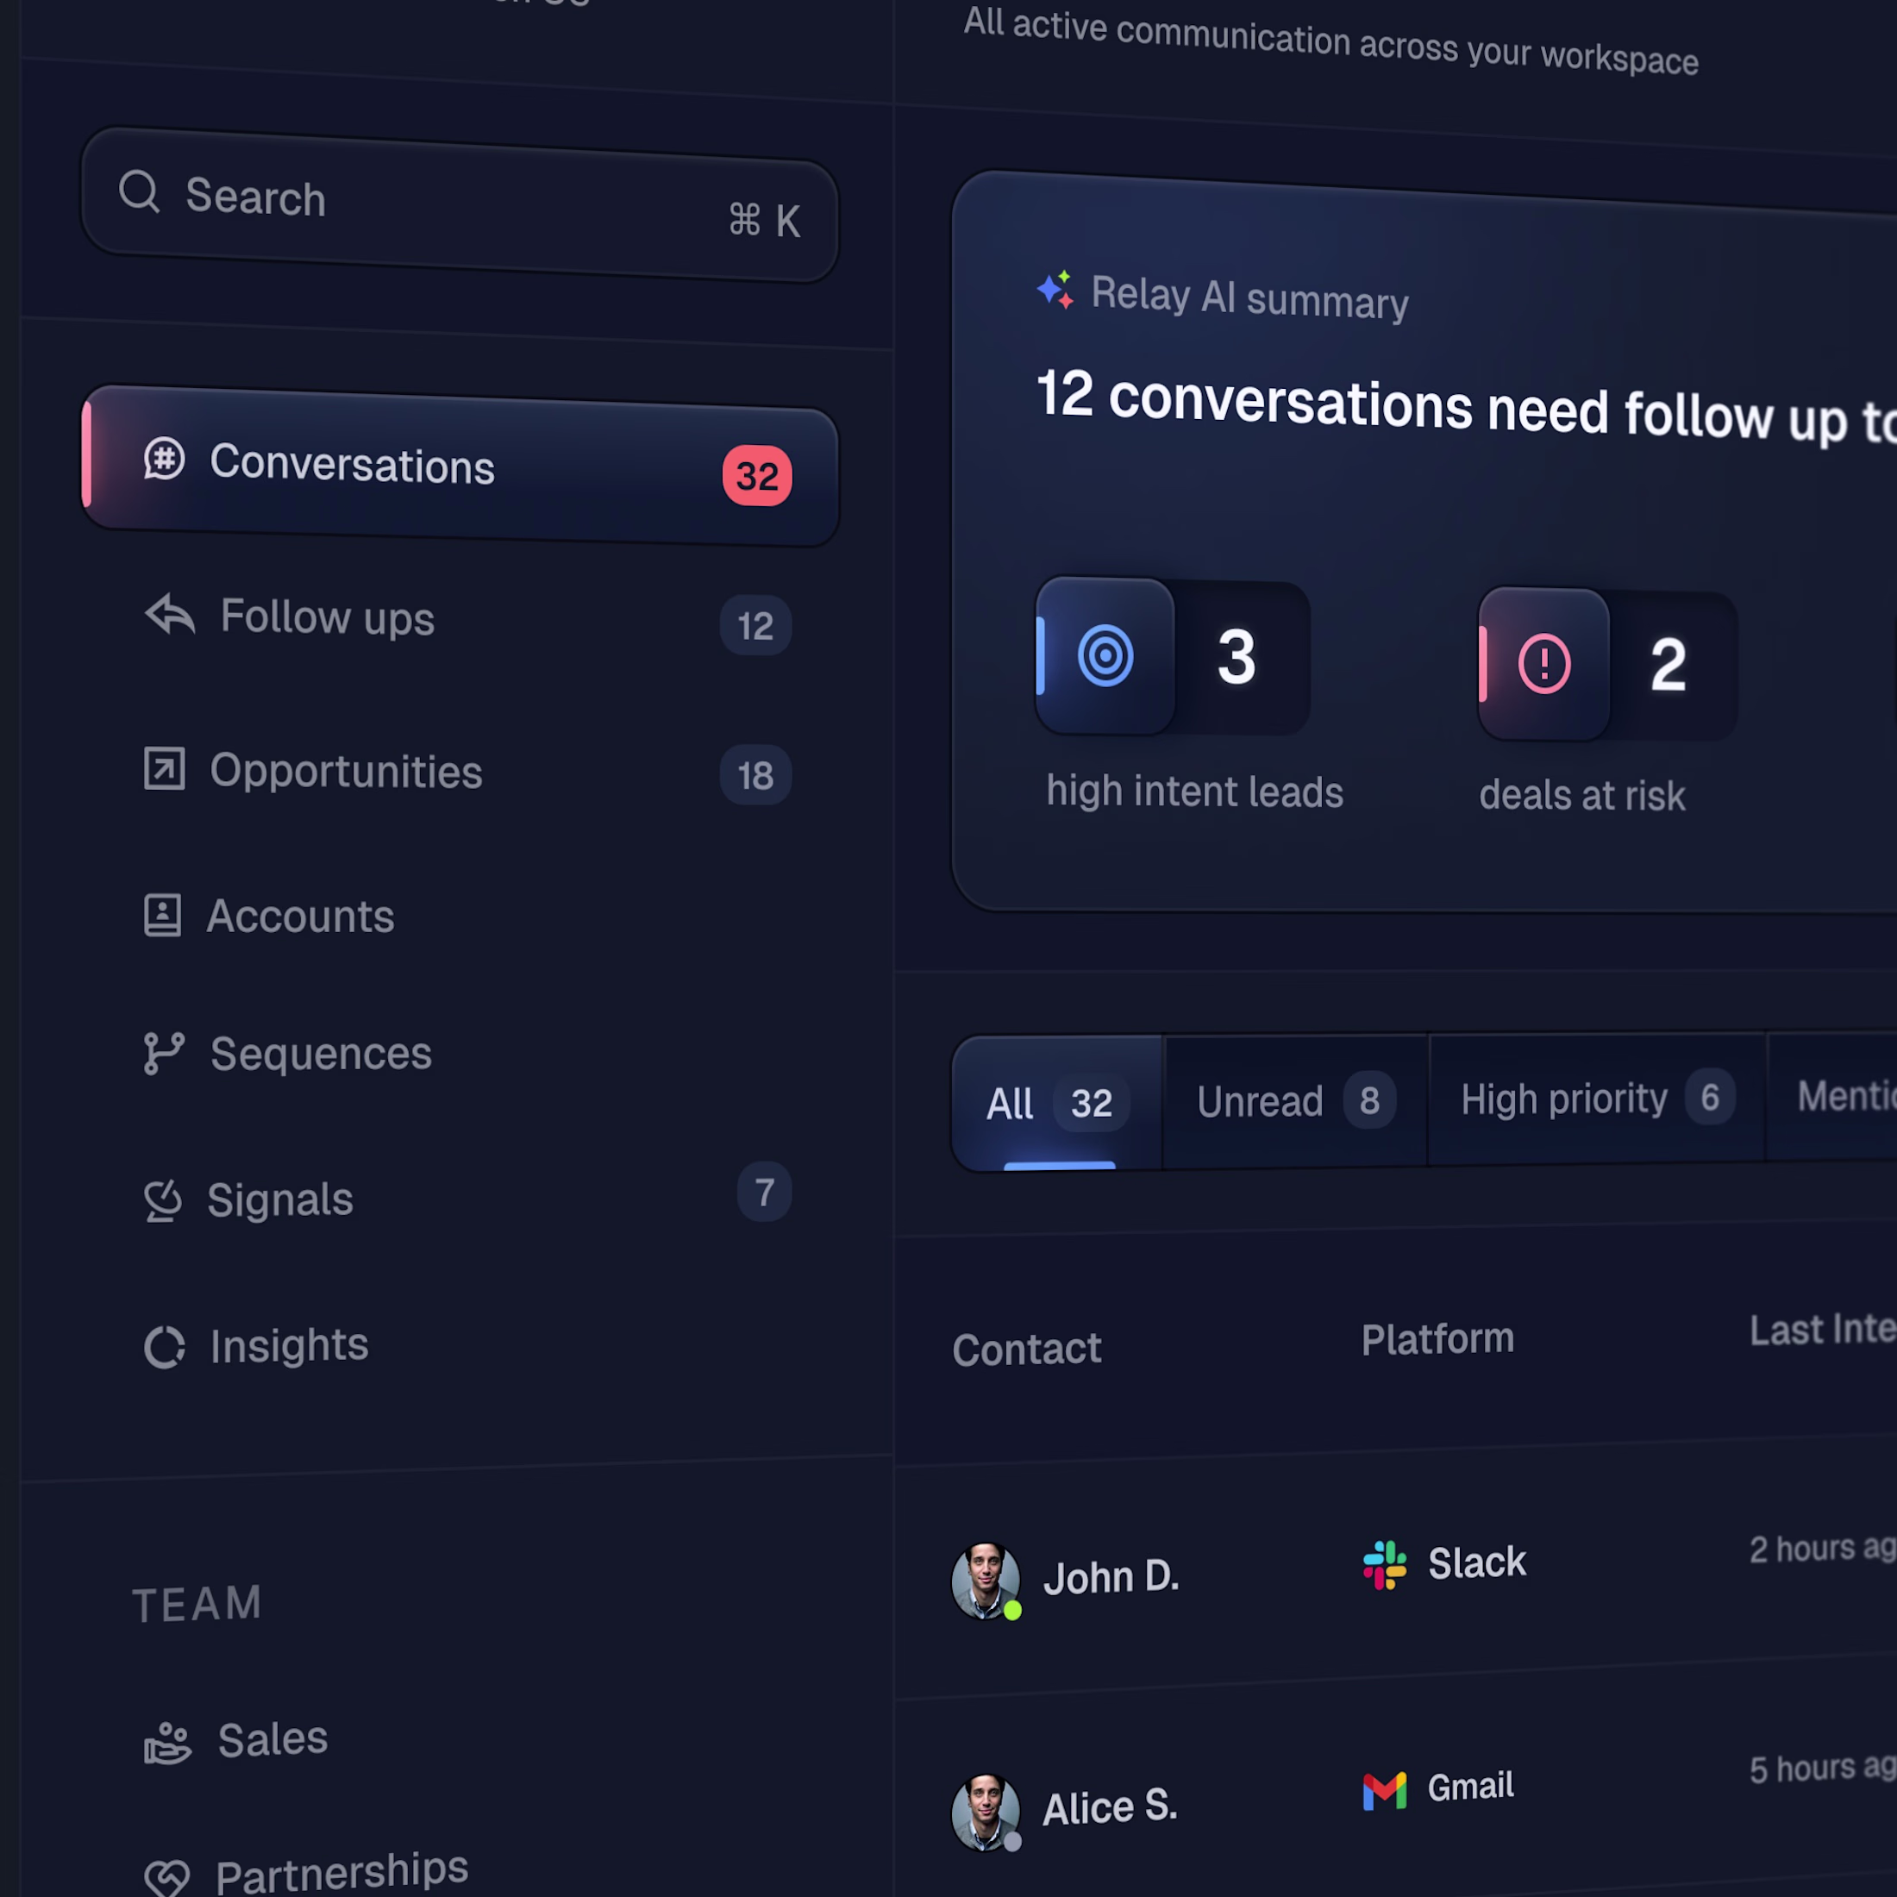
Task: Click the Conversations chat bubble icon
Action: click(x=164, y=459)
